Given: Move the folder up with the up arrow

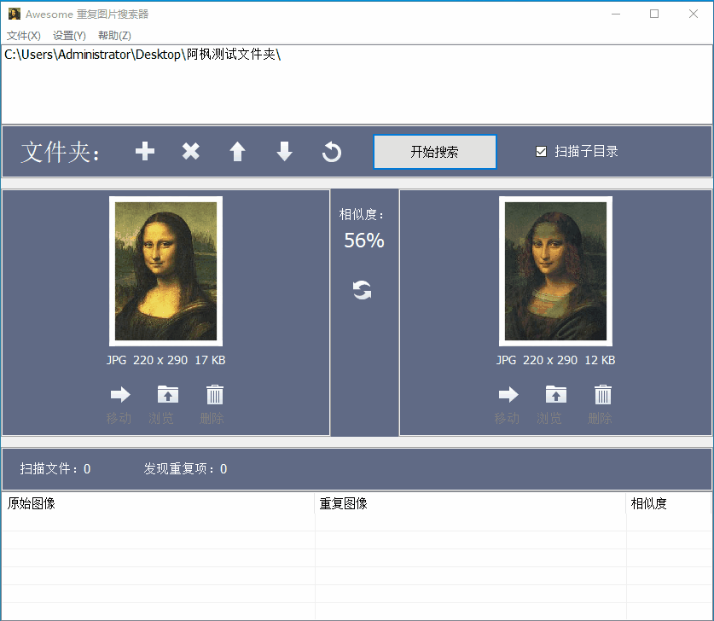Looking at the screenshot, I should pyautogui.click(x=237, y=152).
